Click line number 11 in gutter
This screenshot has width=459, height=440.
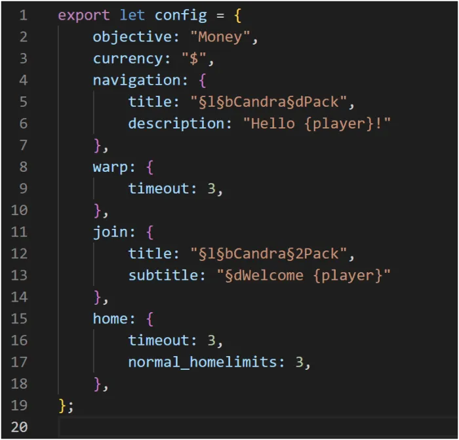coord(19,232)
